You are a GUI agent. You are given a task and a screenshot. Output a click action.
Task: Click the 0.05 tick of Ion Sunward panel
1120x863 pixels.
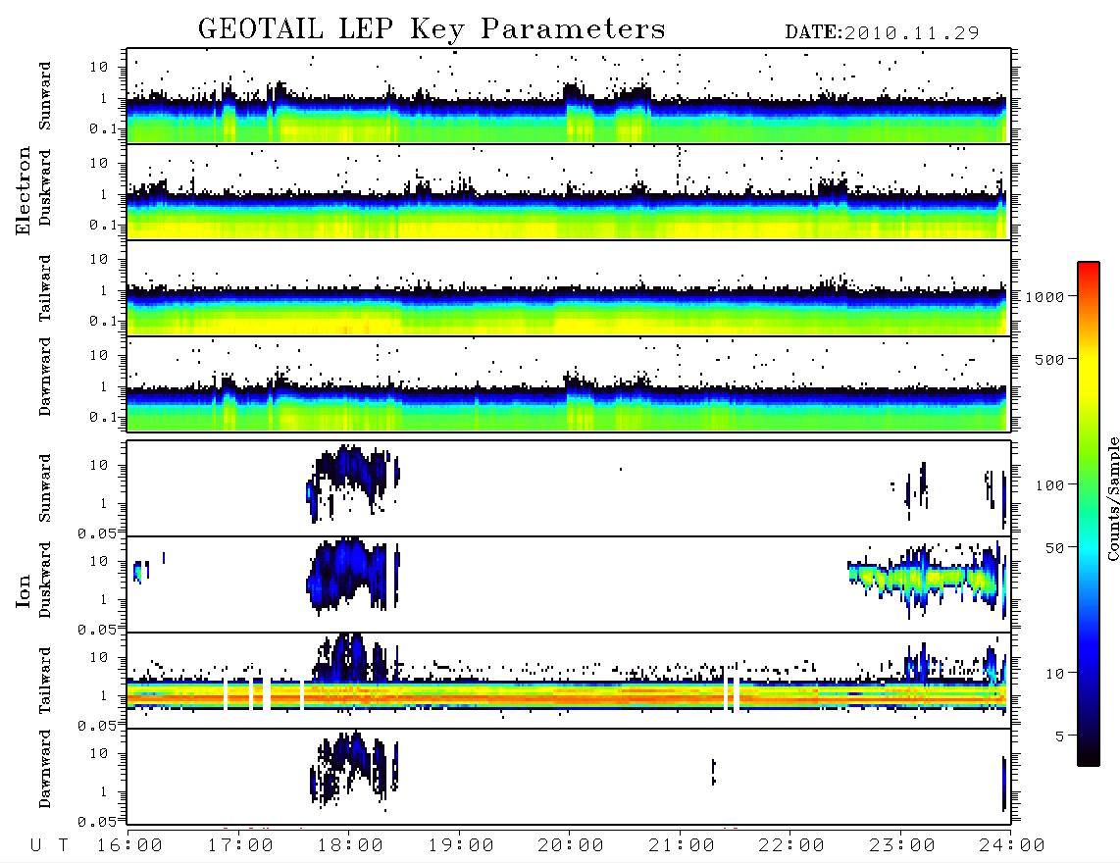[x=97, y=533]
